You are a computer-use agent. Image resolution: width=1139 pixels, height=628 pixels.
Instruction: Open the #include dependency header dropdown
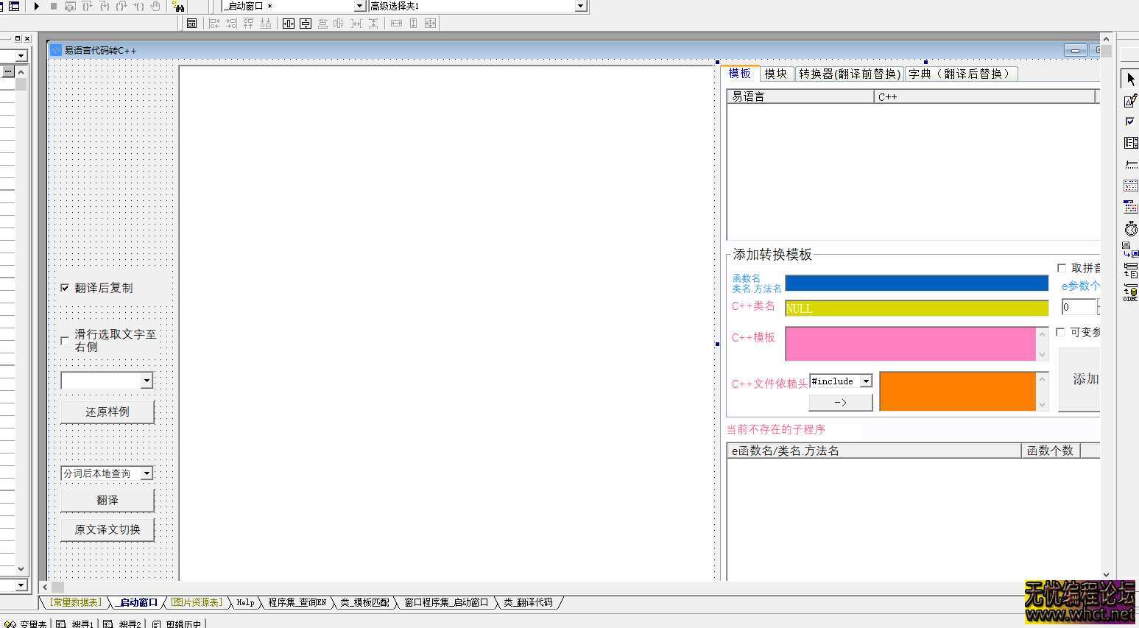867,381
